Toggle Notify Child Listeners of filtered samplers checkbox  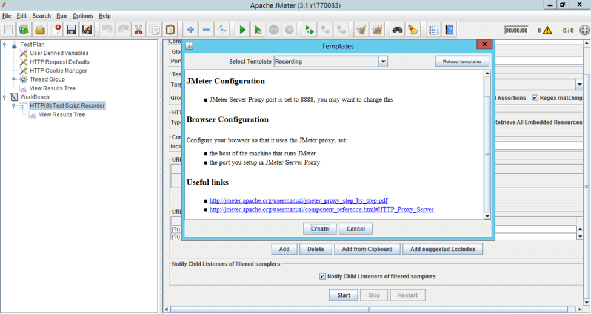click(x=322, y=276)
